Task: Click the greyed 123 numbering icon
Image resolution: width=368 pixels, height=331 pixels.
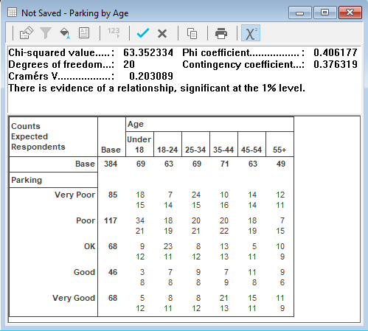Action: (x=114, y=32)
